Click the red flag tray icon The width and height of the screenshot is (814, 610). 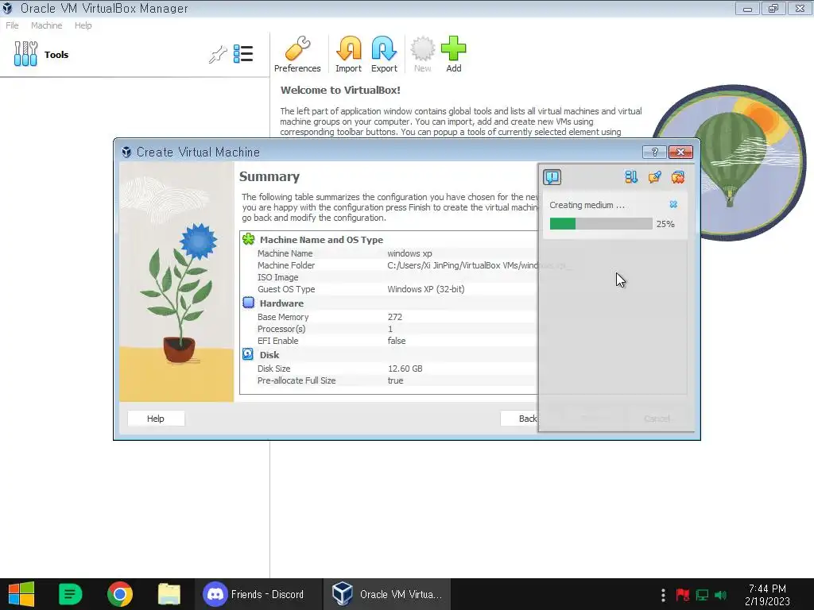click(x=683, y=594)
